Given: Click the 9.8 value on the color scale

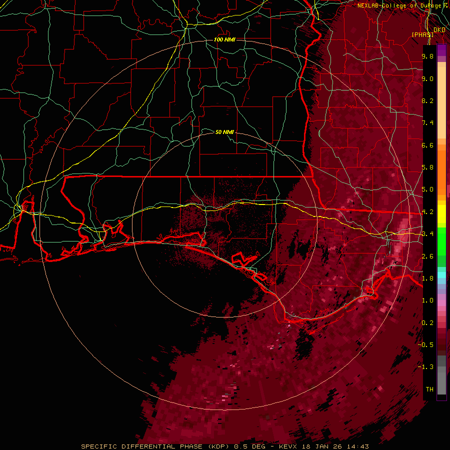Looking at the screenshot, I should [427, 56].
